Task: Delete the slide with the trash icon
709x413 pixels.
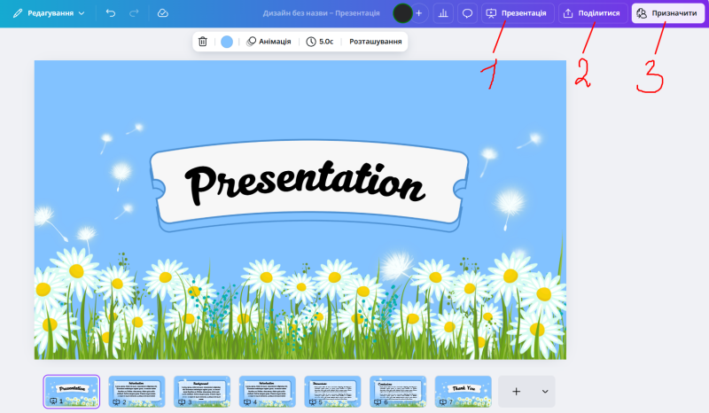Action: [x=203, y=42]
